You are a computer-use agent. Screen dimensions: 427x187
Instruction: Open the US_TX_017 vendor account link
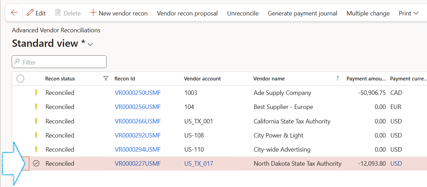tap(199, 164)
